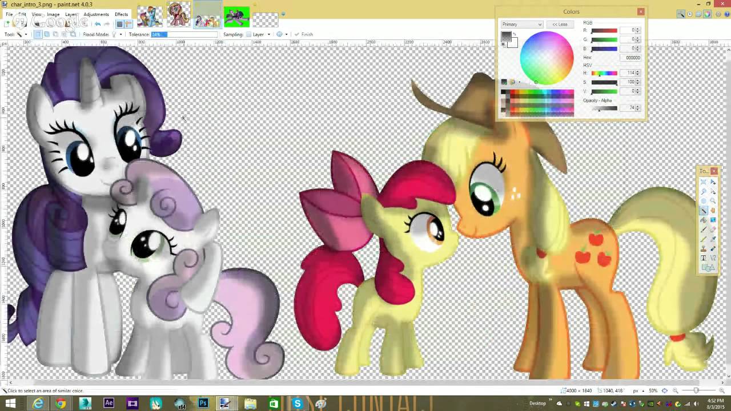Open the palette management dropdown icon
Screen dimensions: 731x411
click(514, 82)
